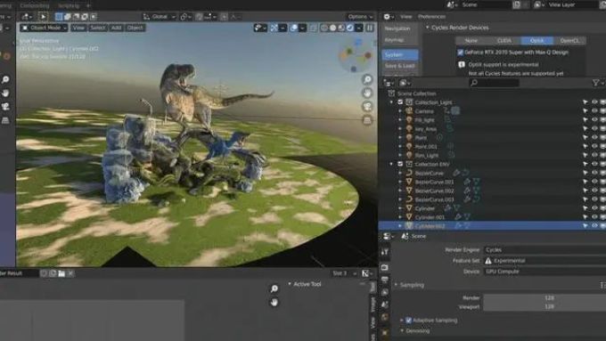Collapse the Collection_Light tree expander
Viewport: 606px width, 341px height.
coord(391,102)
